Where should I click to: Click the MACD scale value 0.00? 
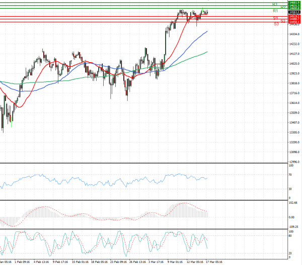[x=292, y=217]
